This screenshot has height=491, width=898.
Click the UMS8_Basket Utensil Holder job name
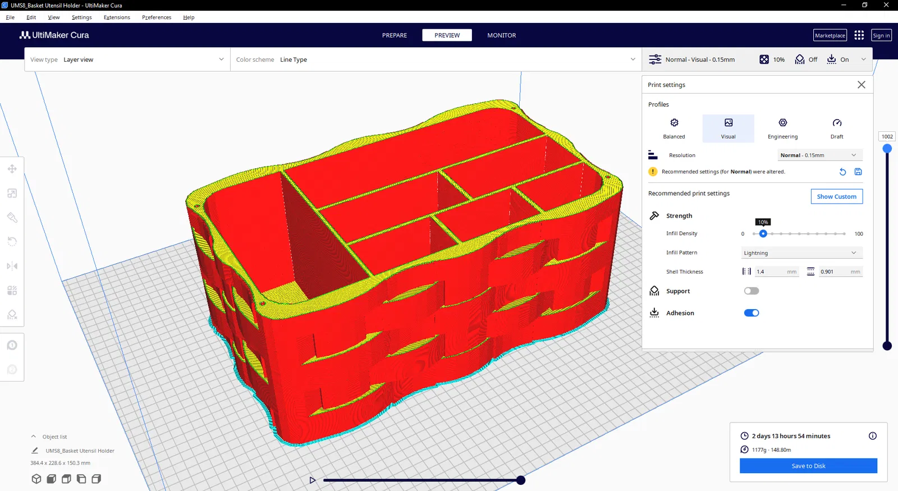coord(80,451)
